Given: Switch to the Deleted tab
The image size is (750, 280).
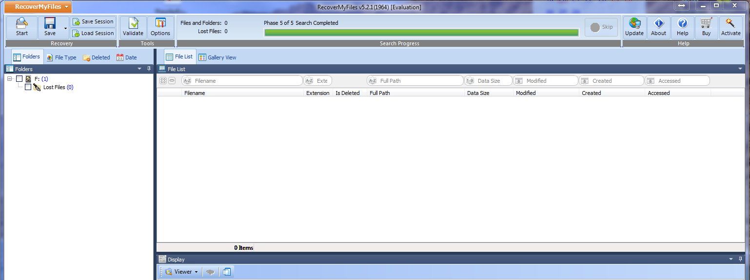Looking at the screenshot, I should tap(97, 57).
